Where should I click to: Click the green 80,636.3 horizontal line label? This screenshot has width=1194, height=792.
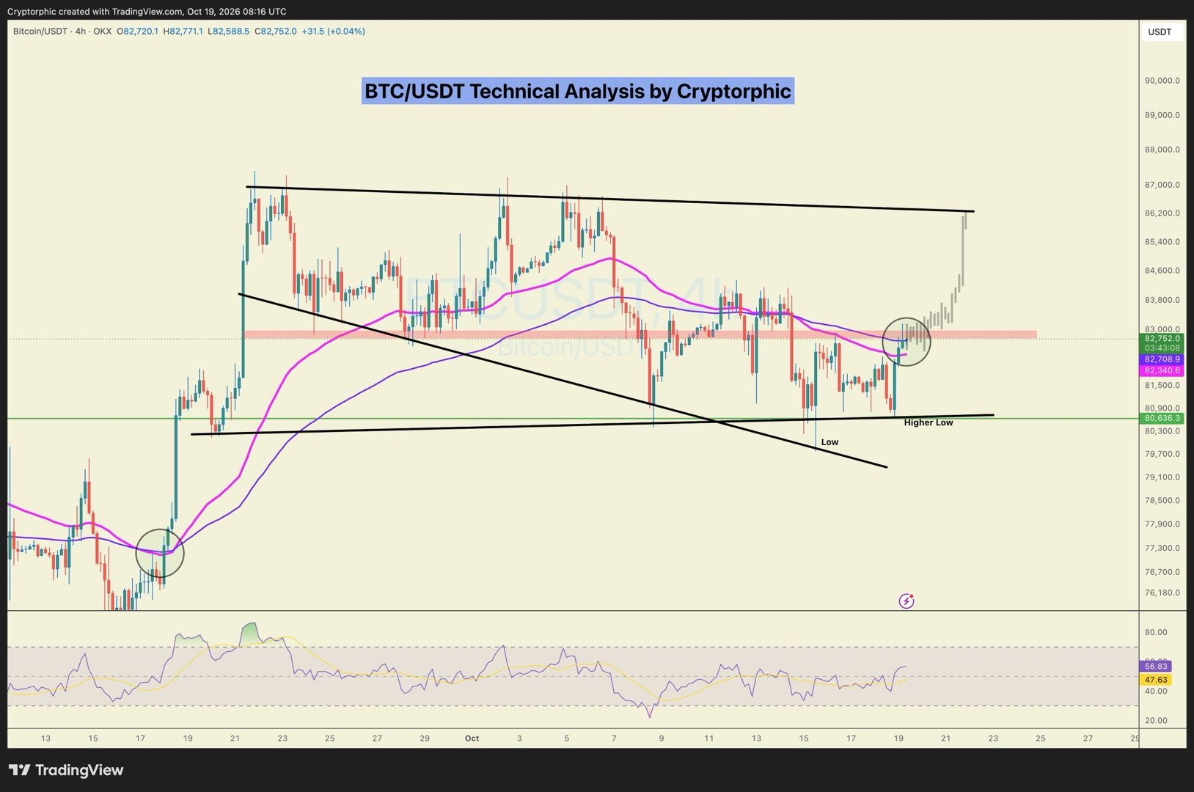coord(1162,419)
